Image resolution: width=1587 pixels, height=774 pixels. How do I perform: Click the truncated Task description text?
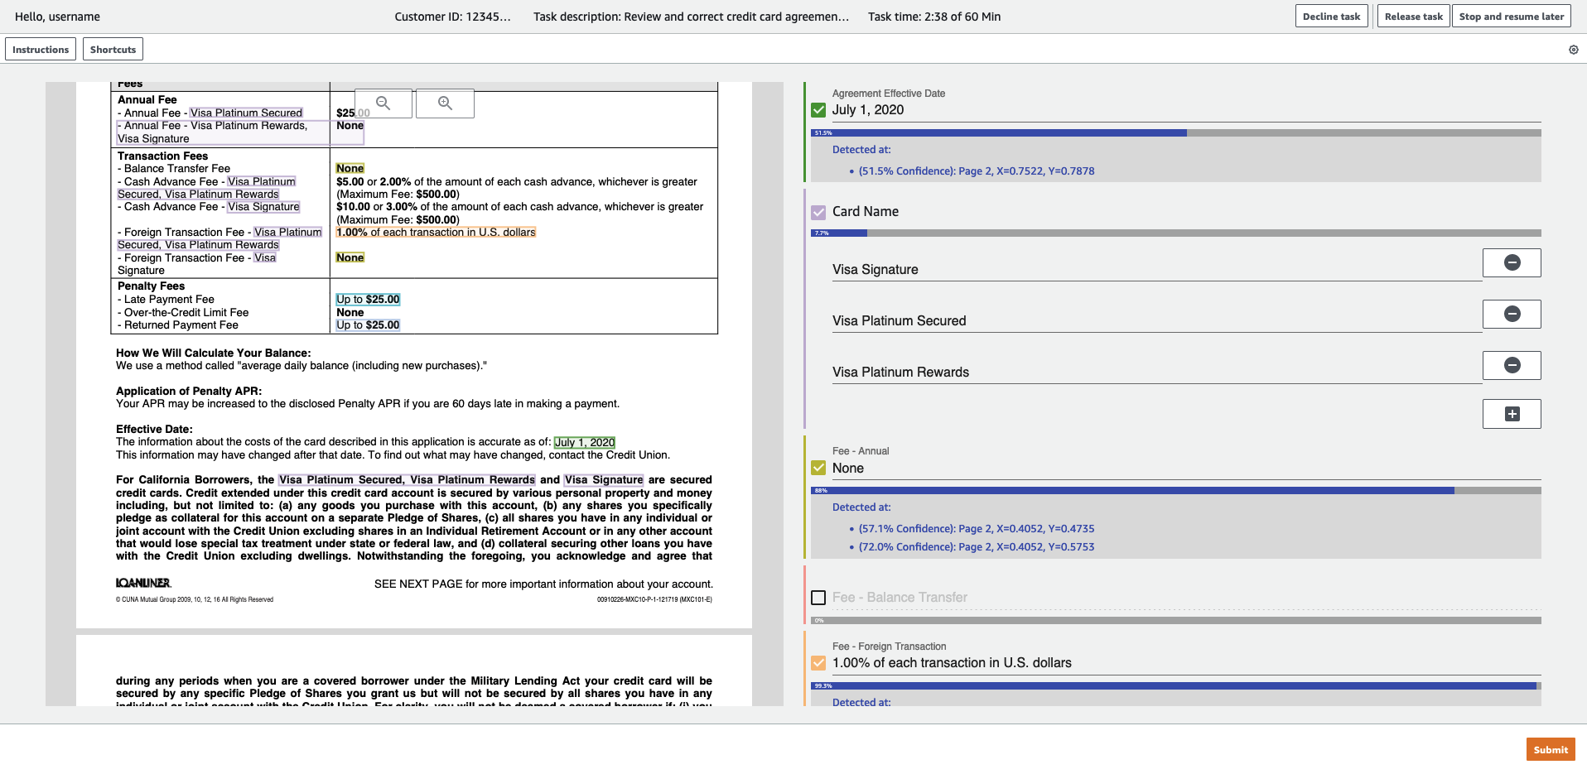coord(691,17)
